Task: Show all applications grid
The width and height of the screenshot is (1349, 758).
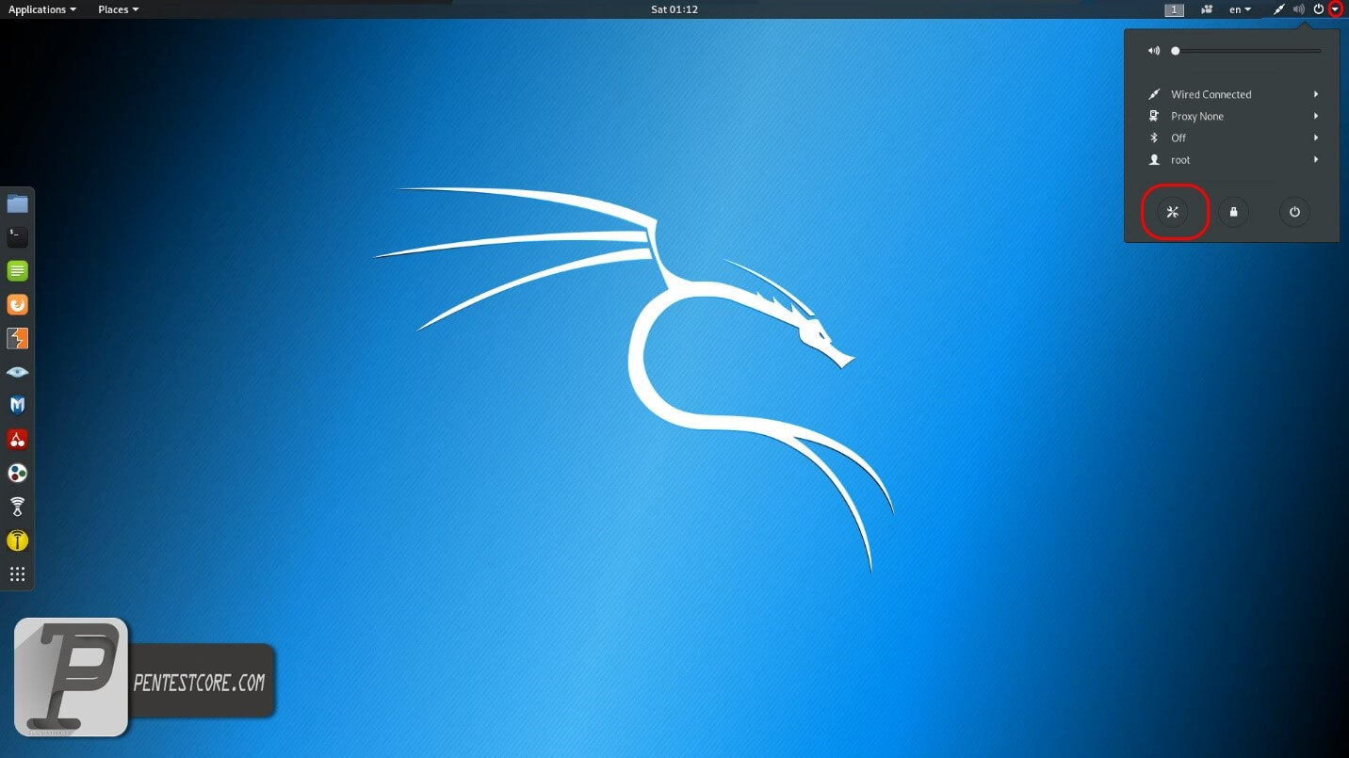Action: [x=17, y=574]
